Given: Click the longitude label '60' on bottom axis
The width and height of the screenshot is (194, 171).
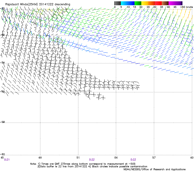Looking at the screenshot, I should [192, 158].
